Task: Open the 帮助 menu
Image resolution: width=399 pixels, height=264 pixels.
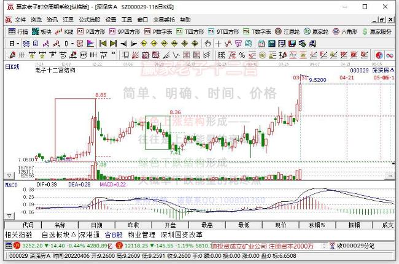Action: tap(185, 20)
